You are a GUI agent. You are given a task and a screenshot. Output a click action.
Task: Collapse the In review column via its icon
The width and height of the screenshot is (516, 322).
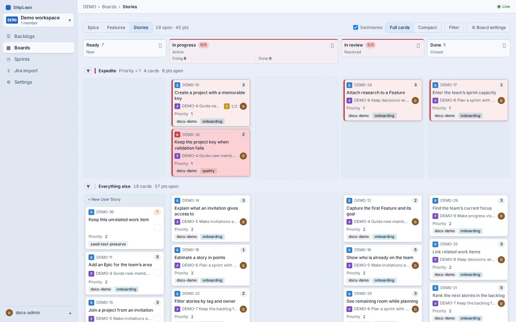[418, 45]
